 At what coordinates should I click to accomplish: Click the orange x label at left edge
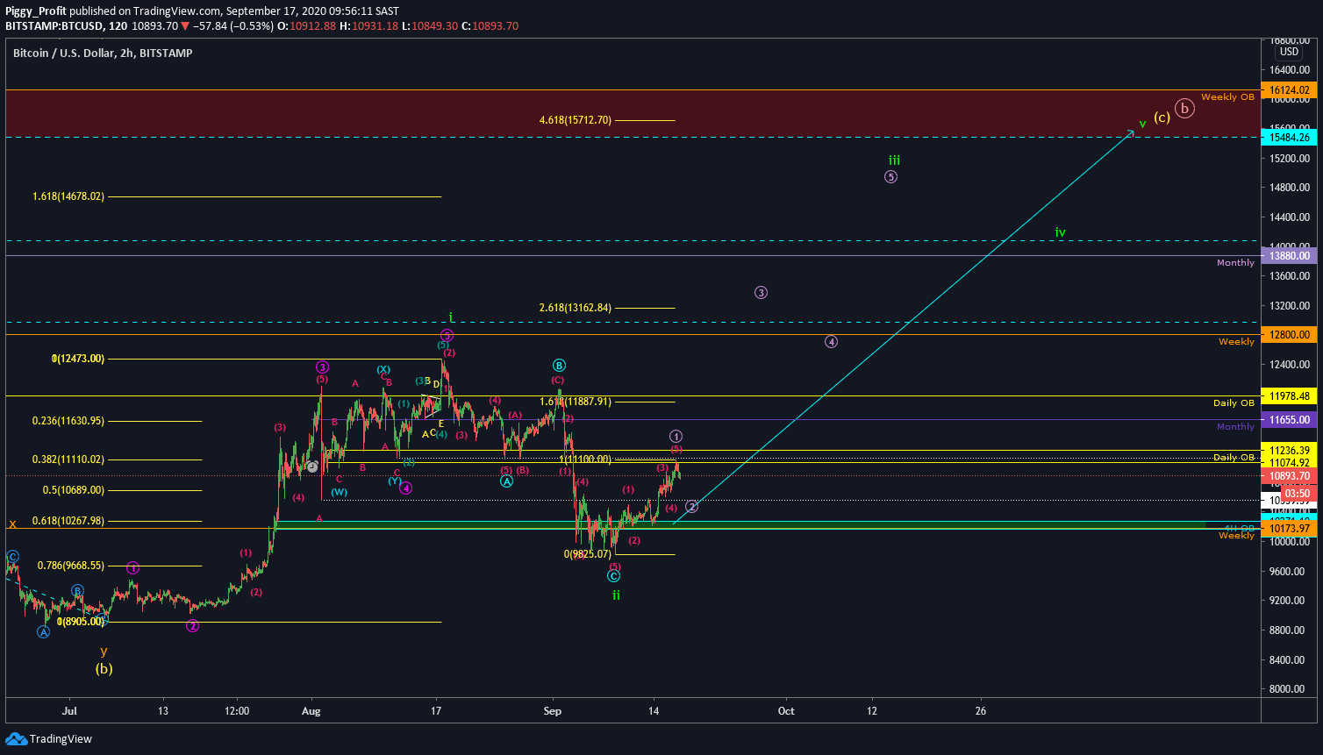pos(12,524)
